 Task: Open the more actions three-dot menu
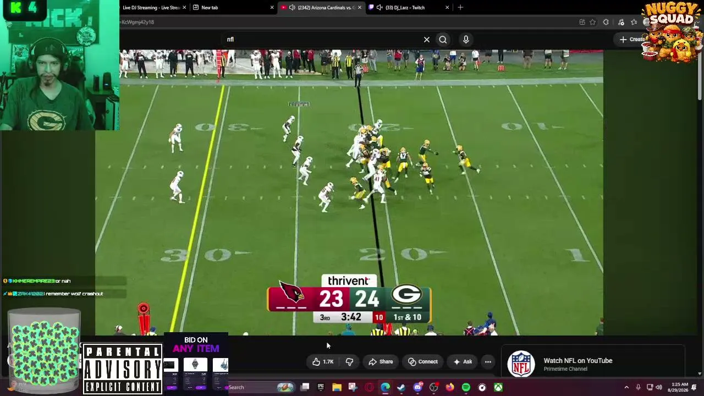(488, 362)
